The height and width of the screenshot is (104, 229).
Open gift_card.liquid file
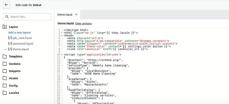tap(22, 38)
